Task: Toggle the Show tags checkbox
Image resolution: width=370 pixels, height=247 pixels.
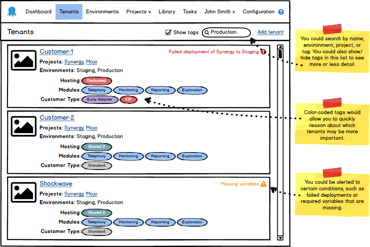Action: [168, 33]
